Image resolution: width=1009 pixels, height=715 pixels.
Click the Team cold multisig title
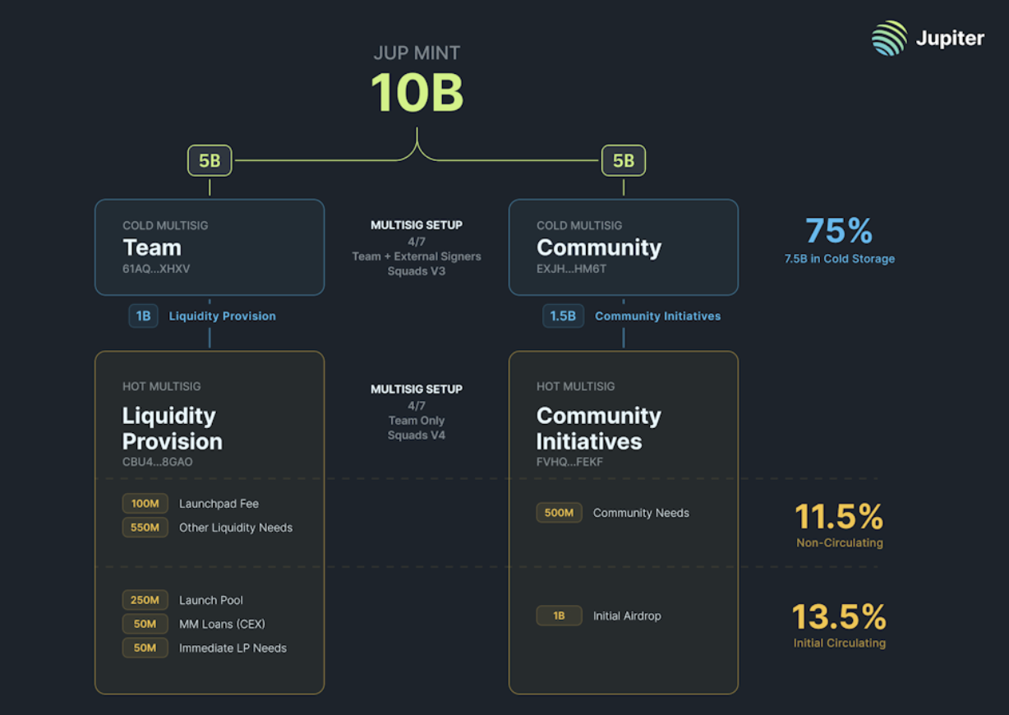click(x=152, y=247)
